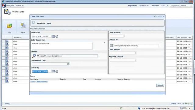This screenshot has width=195, height=110.
Task: Click the Quantity column header in Items
Action: coord(63,79)
